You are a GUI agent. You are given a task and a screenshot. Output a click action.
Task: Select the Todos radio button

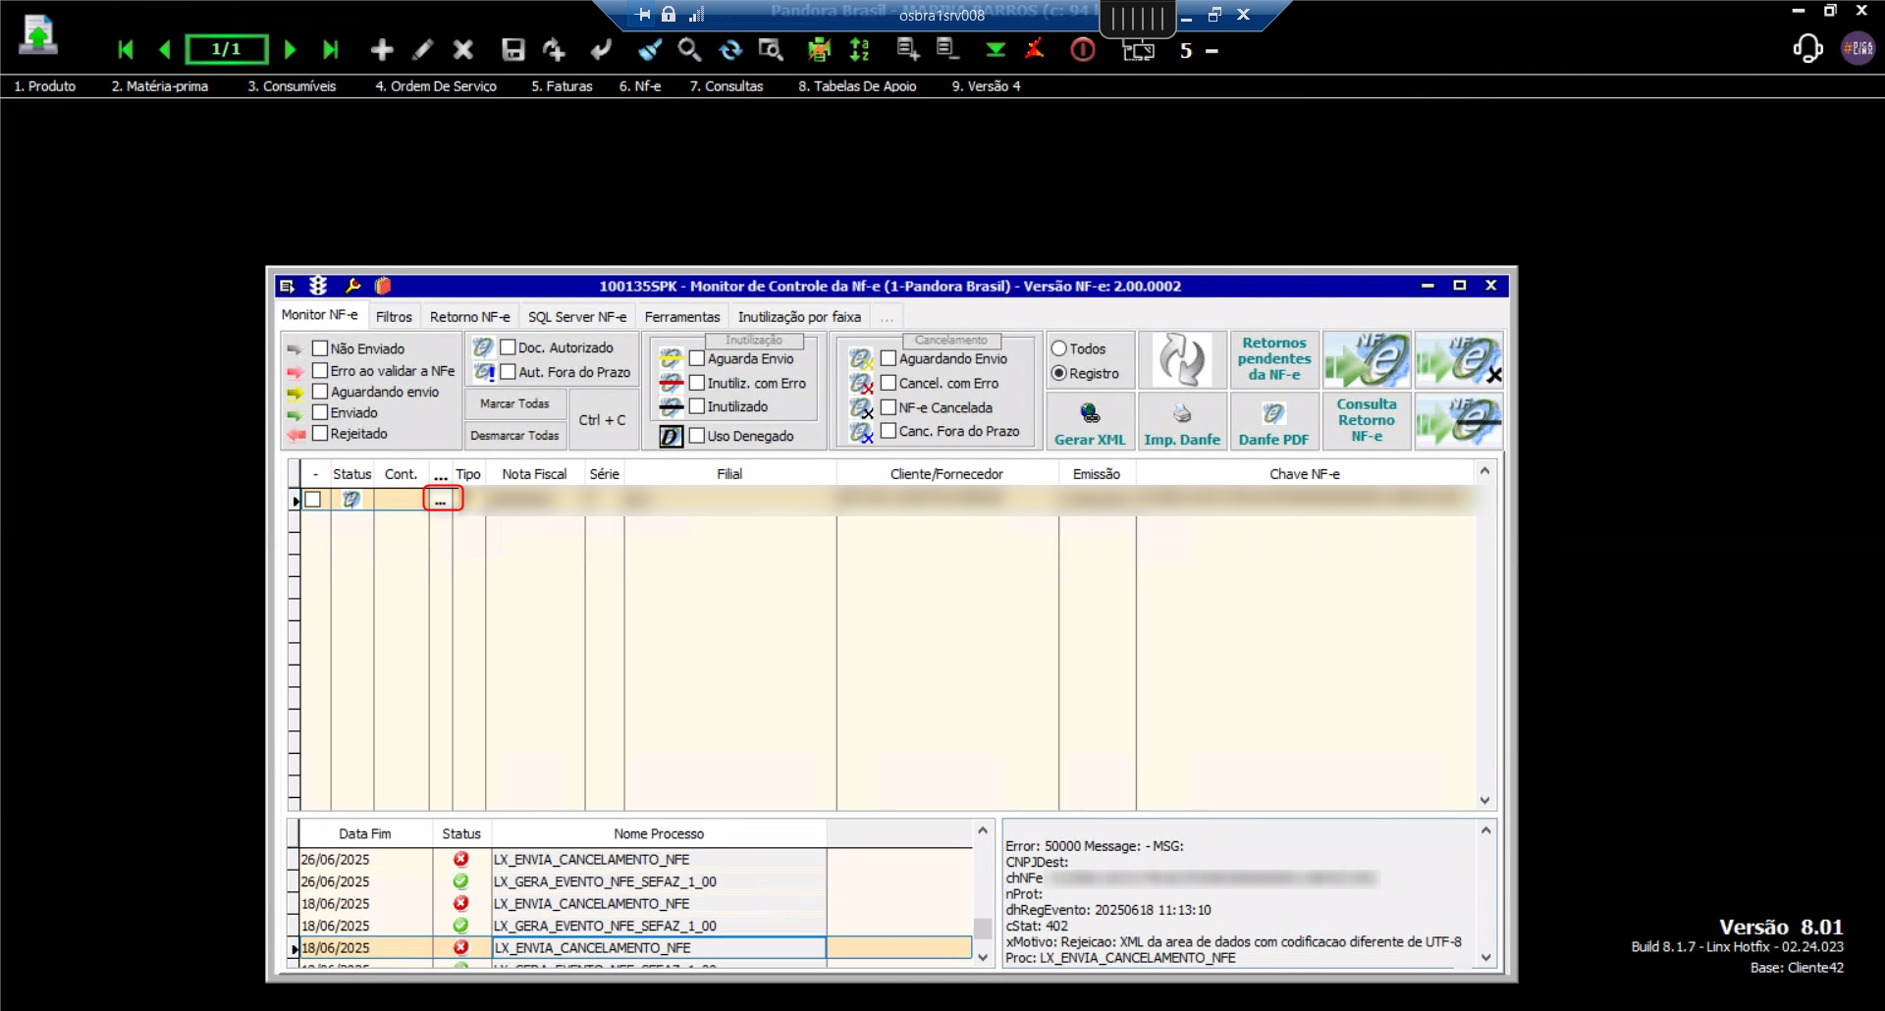(x=1059, y=348)
